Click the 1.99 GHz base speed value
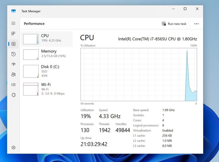Viewport: 219px width, 162px height. click(x=168, y=110)
